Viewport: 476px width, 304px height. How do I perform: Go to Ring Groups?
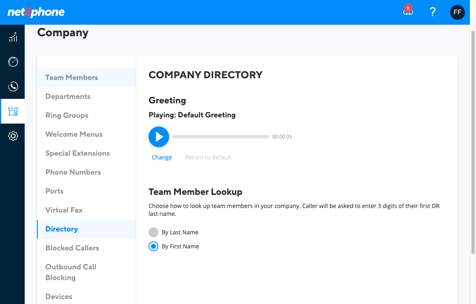point(86,115)
